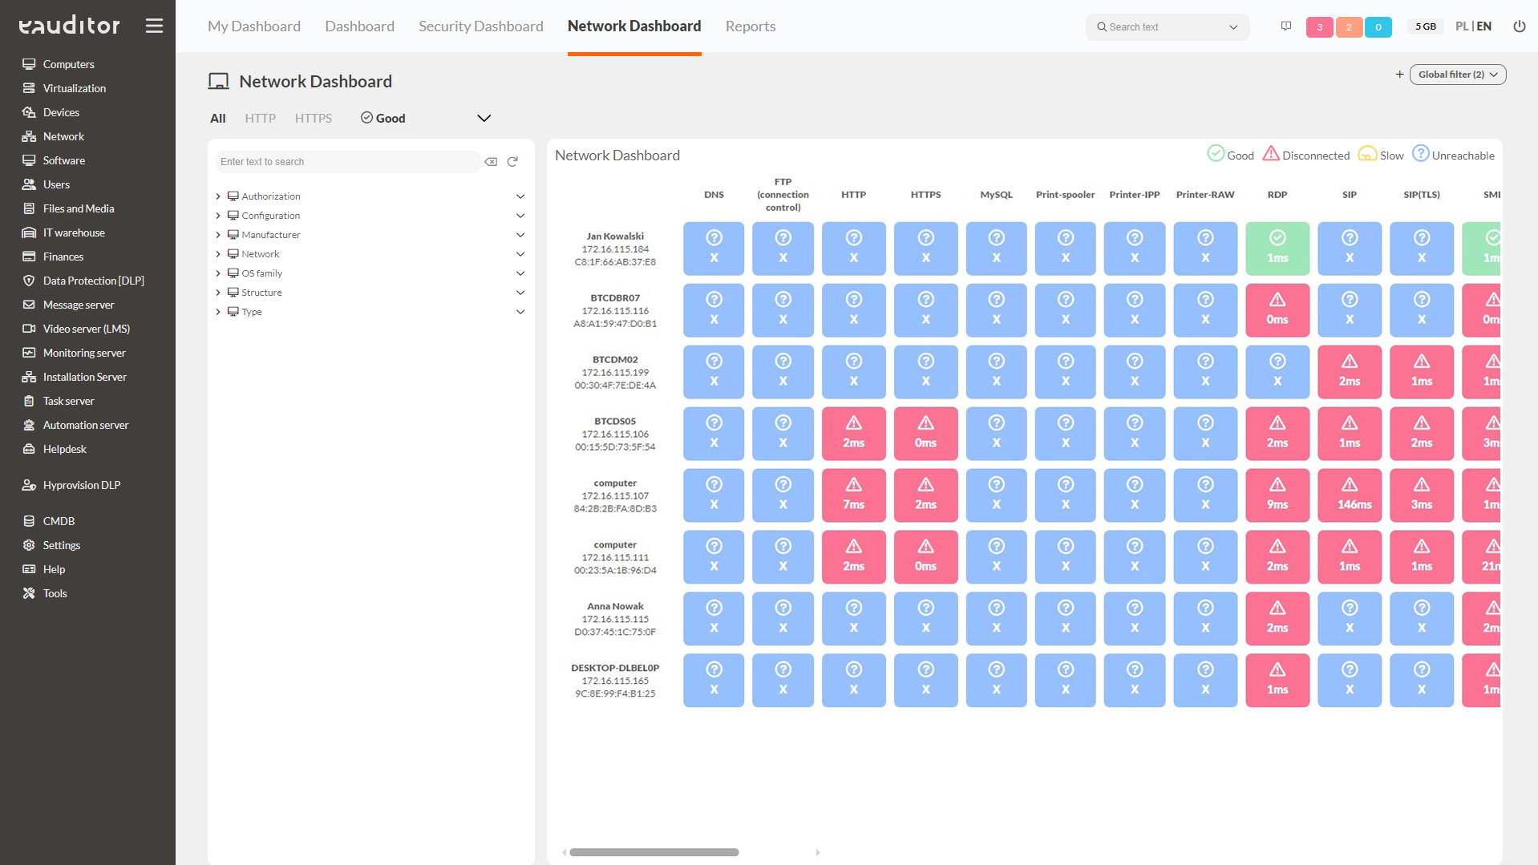Click the blue alerts counter 0
The width and height of the screenshot is (1538, 865).
[x=1378, y=27]
